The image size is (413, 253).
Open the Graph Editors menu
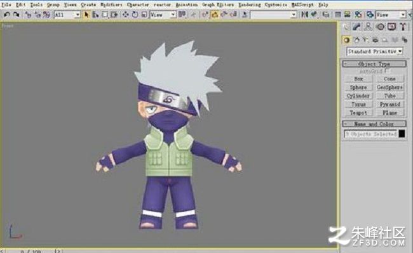[218, 4]
